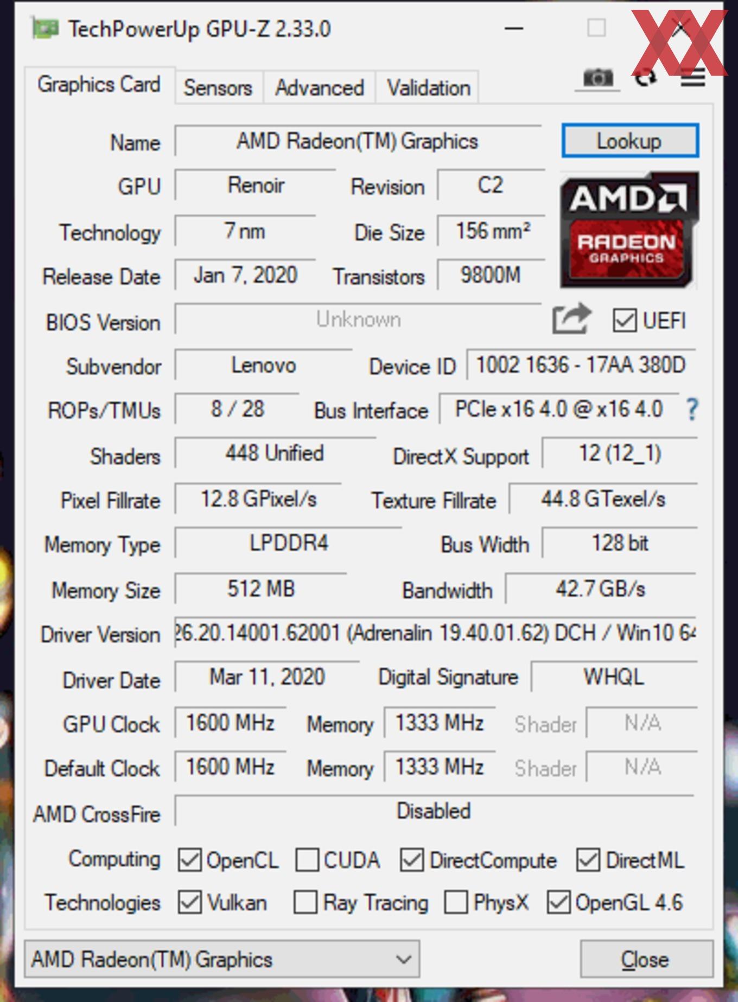The image size is (738, 1002).
Task: Select the Validation tab
Action: 428,87
